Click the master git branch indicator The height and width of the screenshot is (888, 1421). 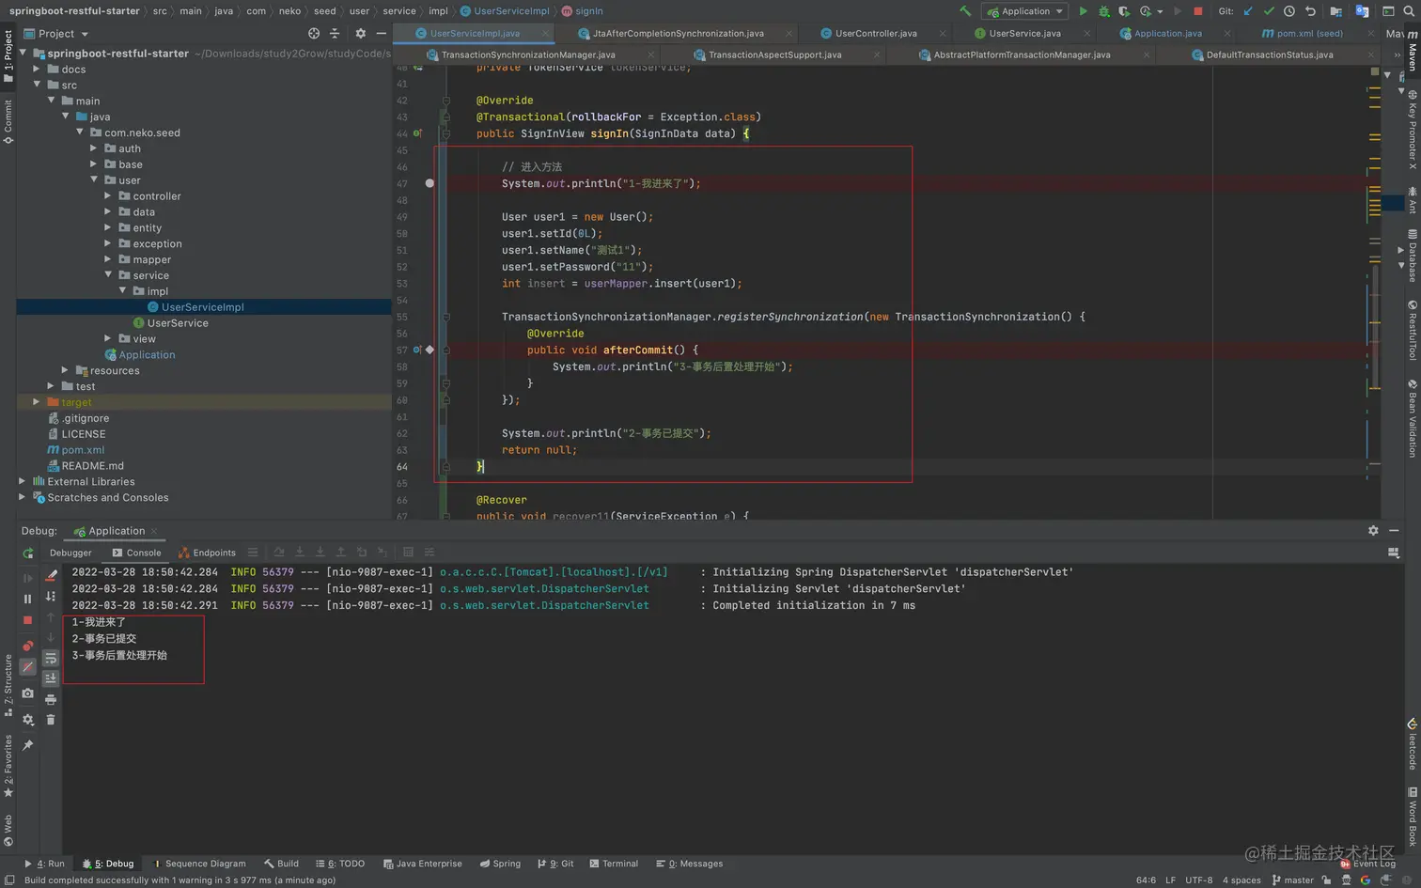[x=1292, y=880]
